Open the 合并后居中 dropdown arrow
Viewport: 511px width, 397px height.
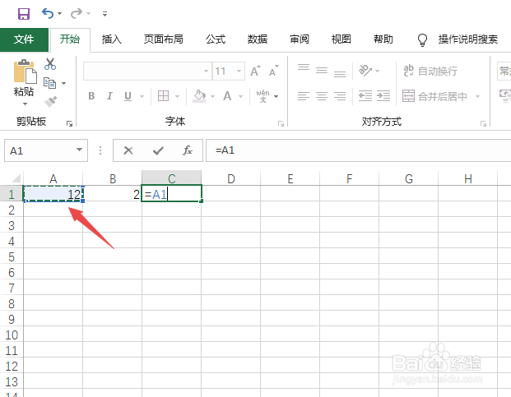[478, 96]
